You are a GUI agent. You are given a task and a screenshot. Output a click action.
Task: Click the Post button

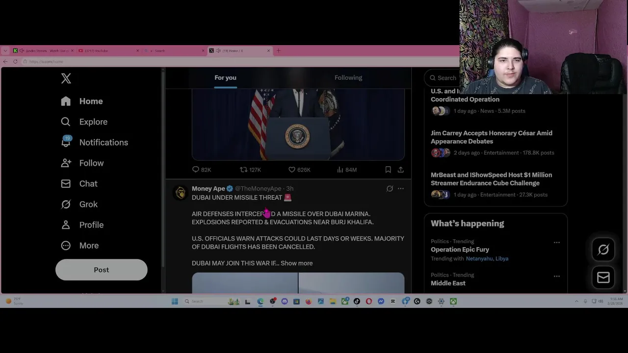(x=101, y=270)
